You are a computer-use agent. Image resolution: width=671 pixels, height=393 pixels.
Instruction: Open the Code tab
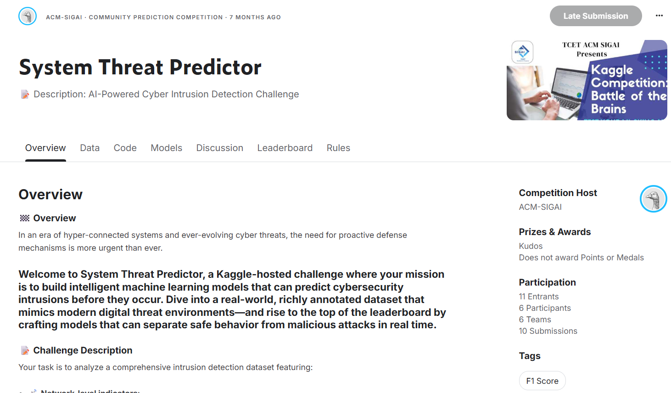coord(125,148)
